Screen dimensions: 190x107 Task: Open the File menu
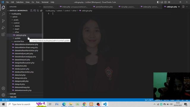click(7, 2)
